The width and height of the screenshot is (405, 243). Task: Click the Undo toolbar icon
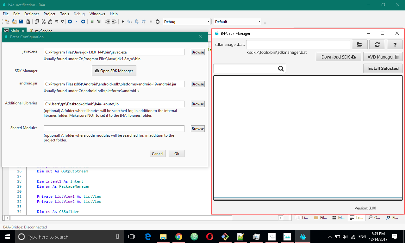click(x=57, y=22)
